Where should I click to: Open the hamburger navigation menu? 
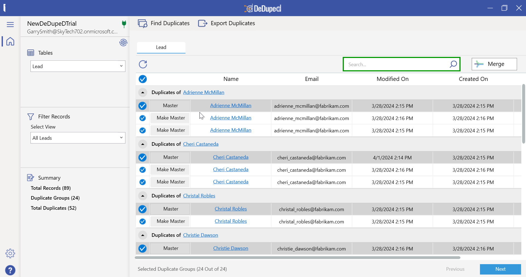(x=10, y=25)
